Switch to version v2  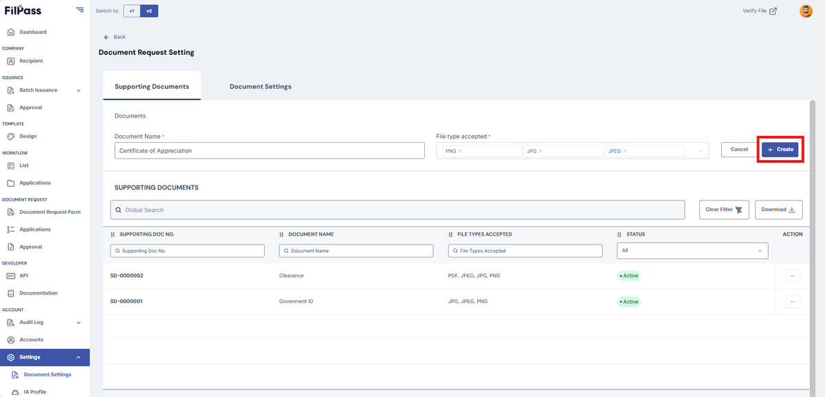pos(149,11)
